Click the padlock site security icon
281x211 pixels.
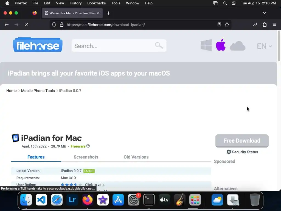[62, 24]
